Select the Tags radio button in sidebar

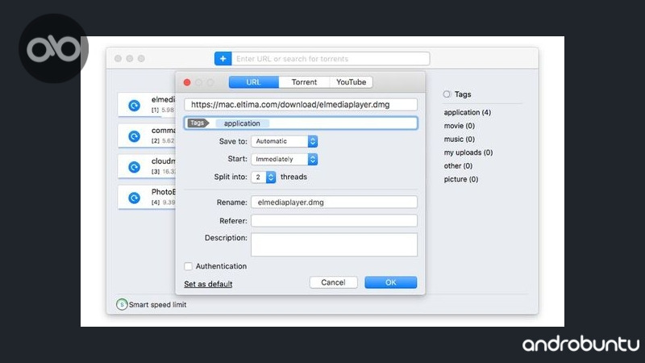(447, 94)
